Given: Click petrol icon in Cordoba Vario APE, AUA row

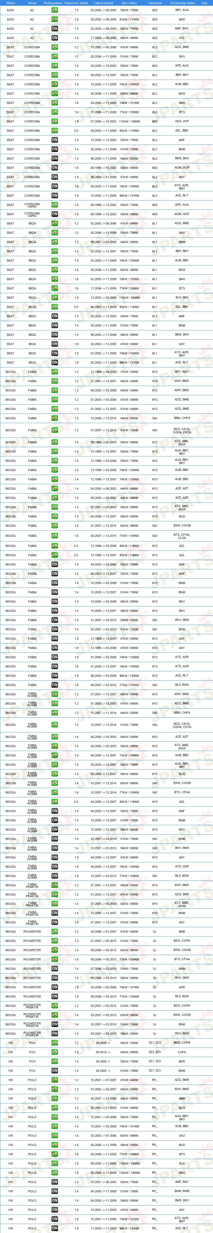Looking at the screenshot, I should [54, 205].
